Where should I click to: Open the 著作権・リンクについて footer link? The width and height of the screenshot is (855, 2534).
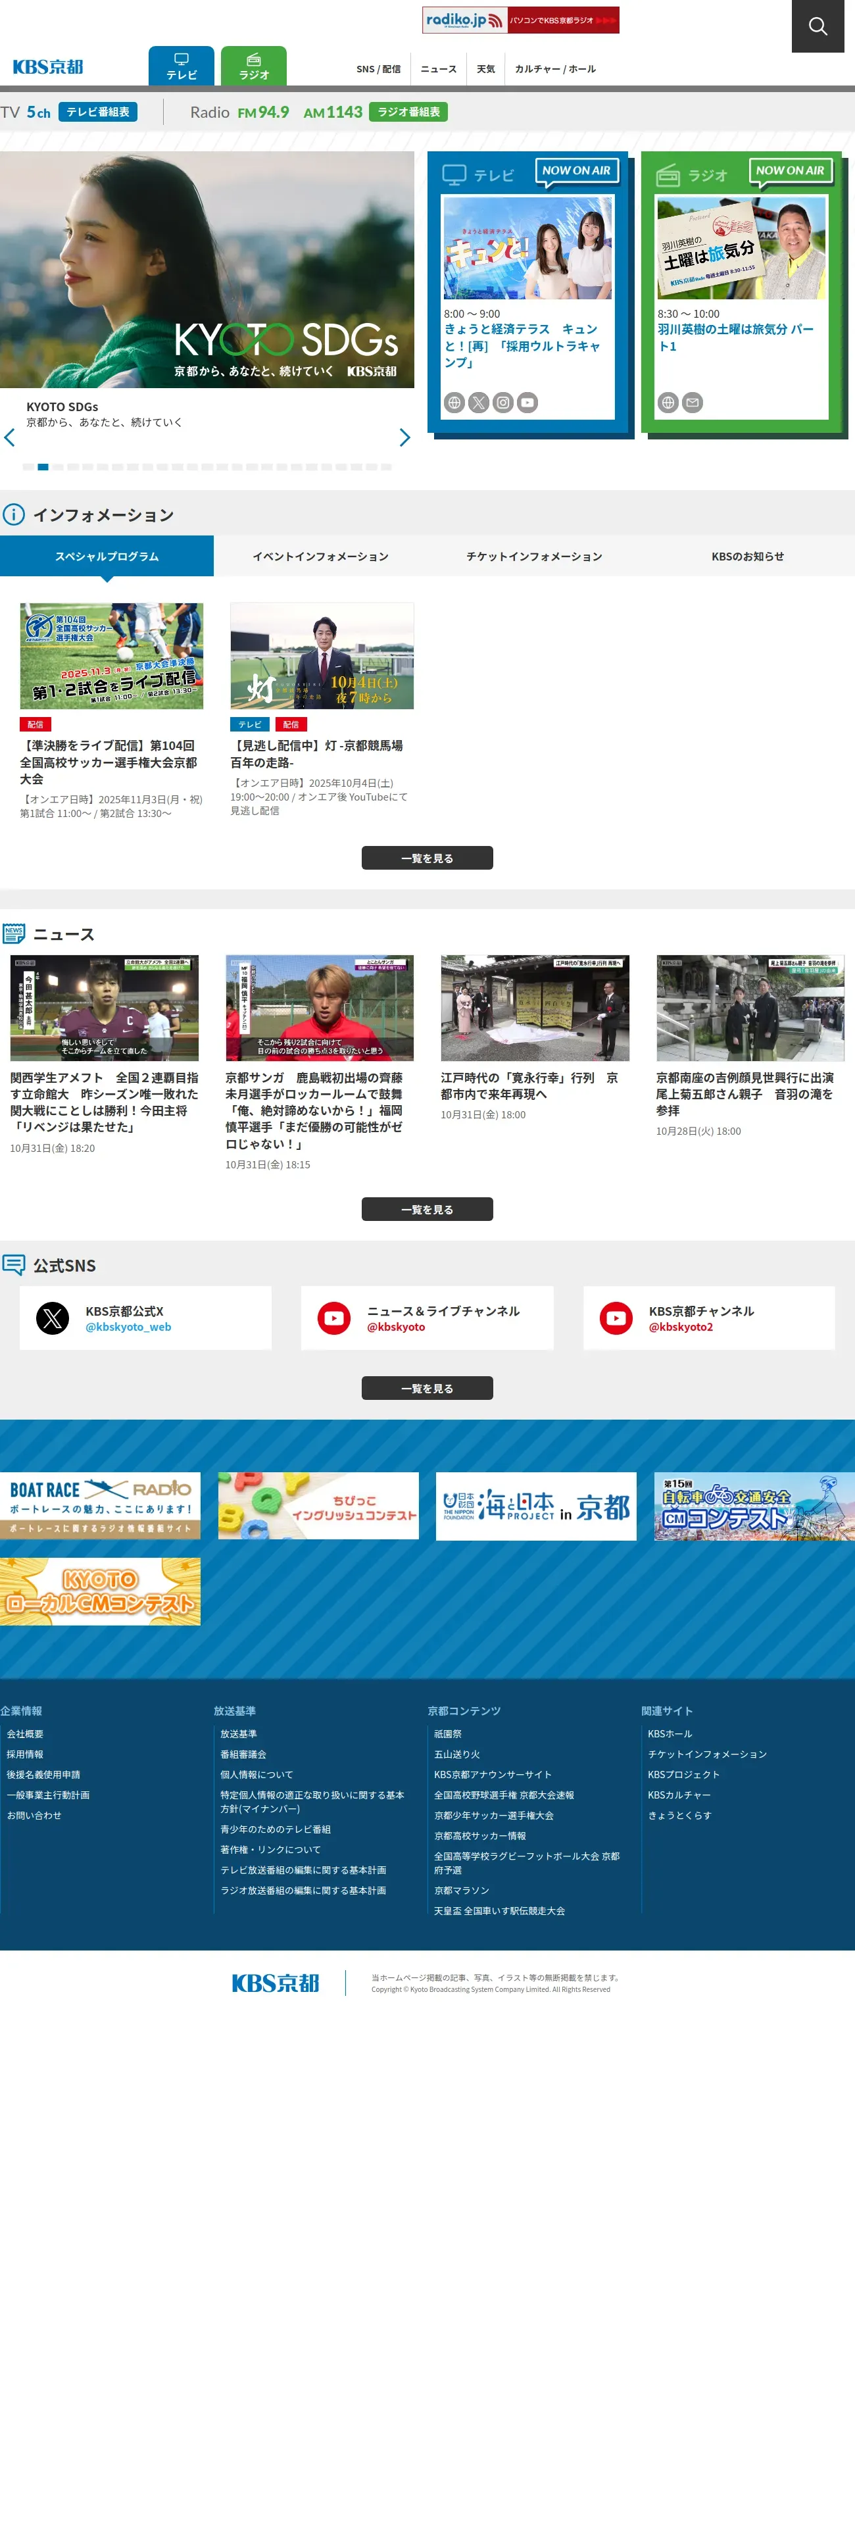[270, 1849]
